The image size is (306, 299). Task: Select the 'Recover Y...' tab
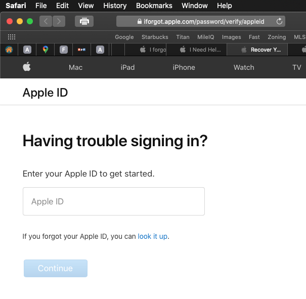(x=257, y=50)
